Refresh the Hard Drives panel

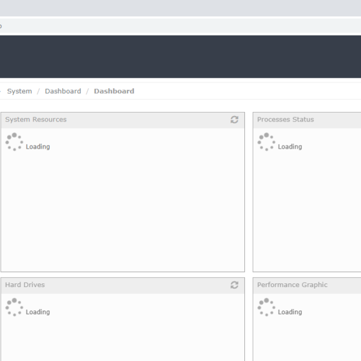coord(235,285)
